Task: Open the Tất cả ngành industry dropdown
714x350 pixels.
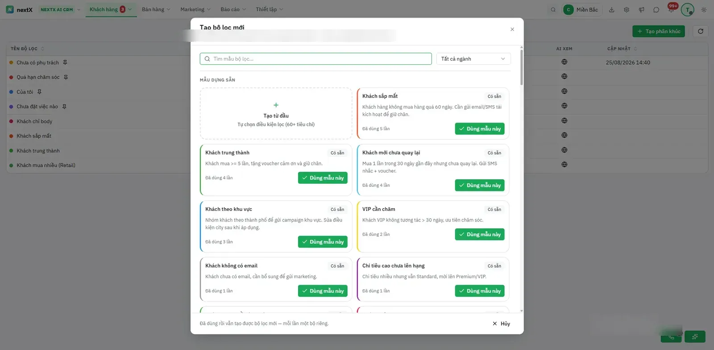Action: (x=473, y=59)
